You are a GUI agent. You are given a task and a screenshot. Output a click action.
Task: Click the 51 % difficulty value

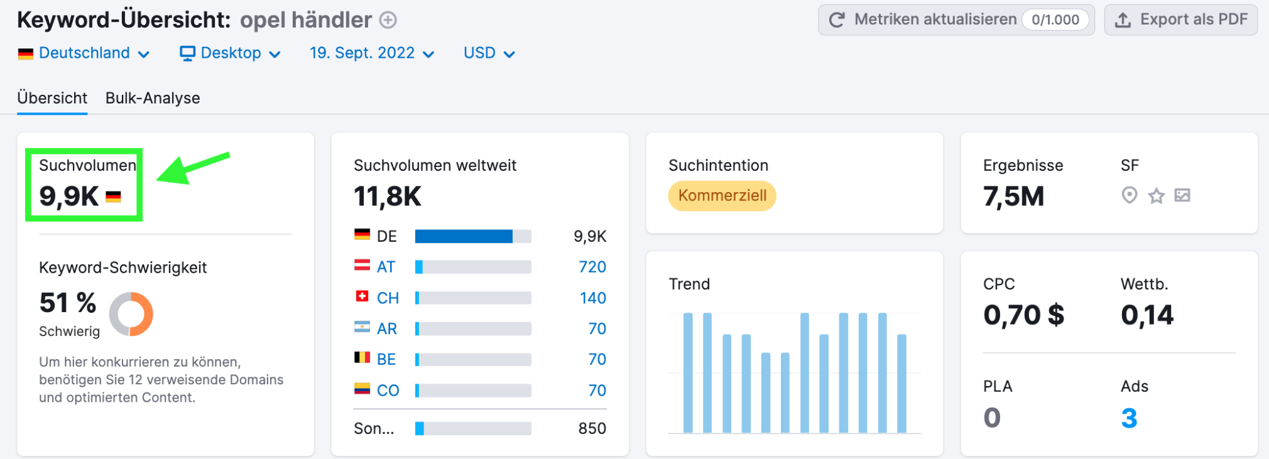tap(68, 303)
